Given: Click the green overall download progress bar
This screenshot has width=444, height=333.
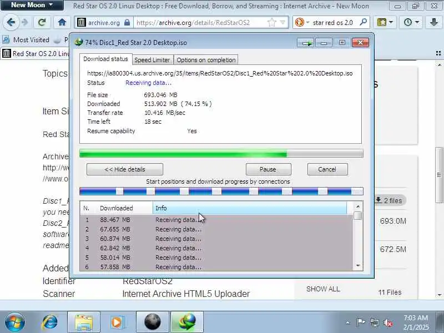Looking at the screenshot, I should 221,154.
